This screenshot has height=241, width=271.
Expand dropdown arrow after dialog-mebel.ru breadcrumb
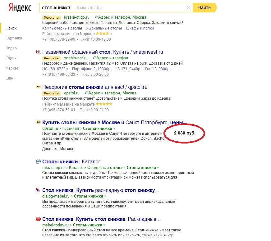105,196
